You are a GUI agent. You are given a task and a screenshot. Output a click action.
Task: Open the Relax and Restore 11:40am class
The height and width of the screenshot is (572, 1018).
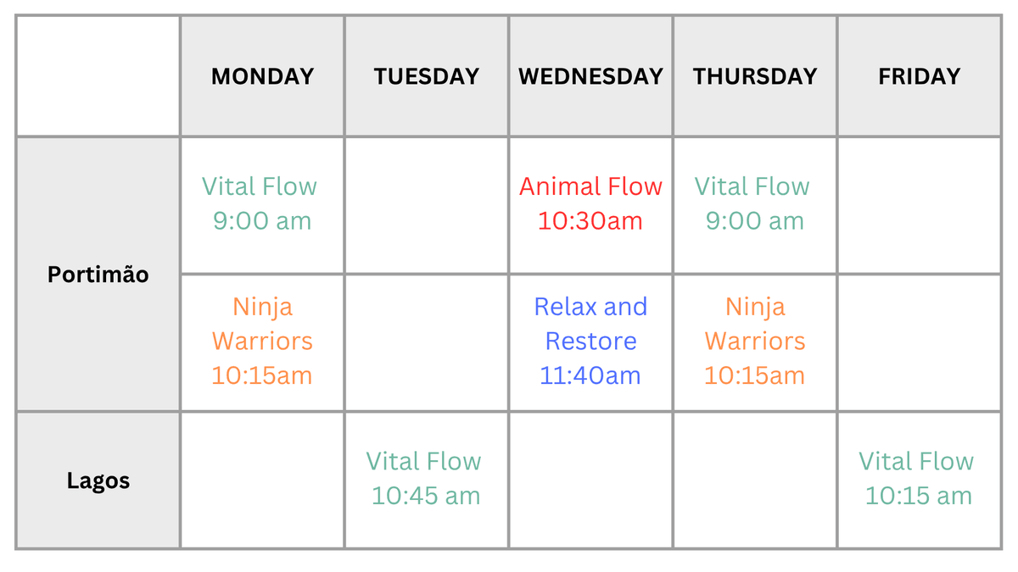590,342
